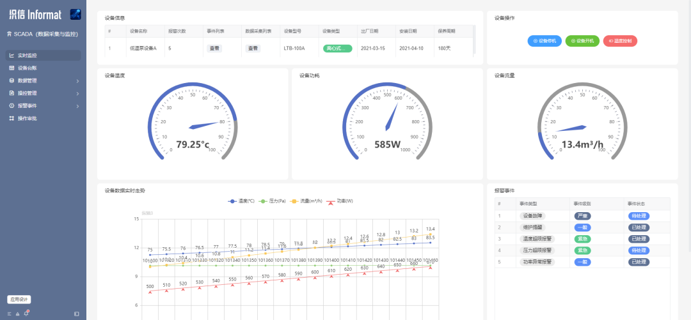The image size is (691, 320).
Task: Expand the 报警事件 submenu arrow
Action: click(x=77, y=106)
